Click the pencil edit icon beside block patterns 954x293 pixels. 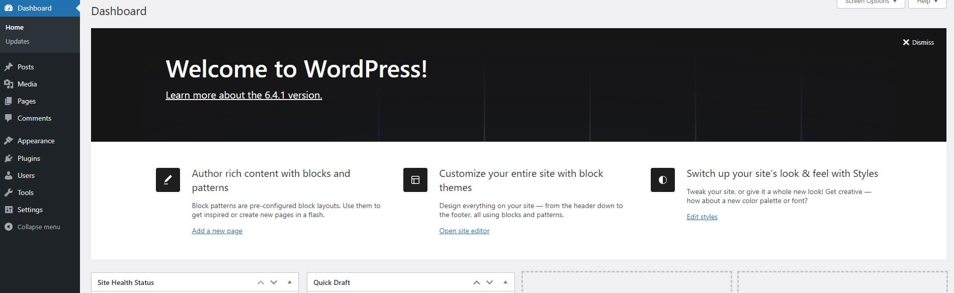(x=168, y=180)
